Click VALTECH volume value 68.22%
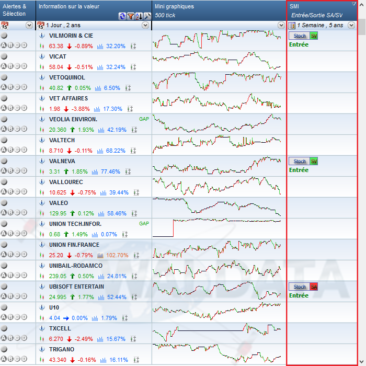This screenshot has width=366, height=366. (116, 151)
